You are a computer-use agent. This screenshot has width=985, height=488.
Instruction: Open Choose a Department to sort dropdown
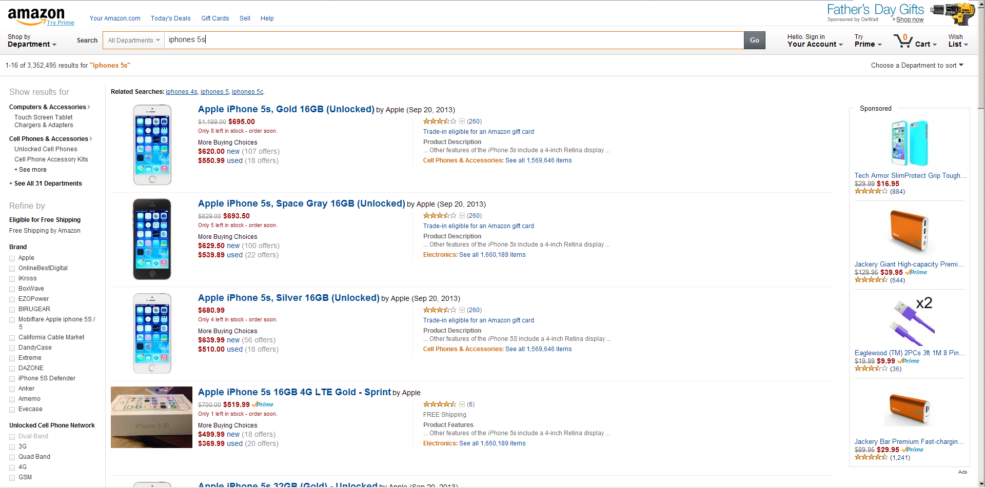(917, 65)
